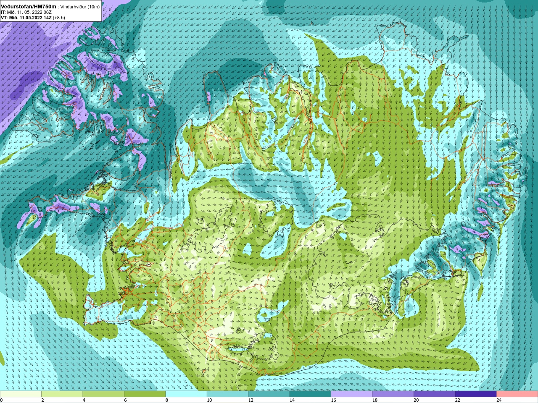Click the light purple 16–18 legend swatch
Image resolution: width=538 pixels, height=403 pixels.
[x=352, y=394]
